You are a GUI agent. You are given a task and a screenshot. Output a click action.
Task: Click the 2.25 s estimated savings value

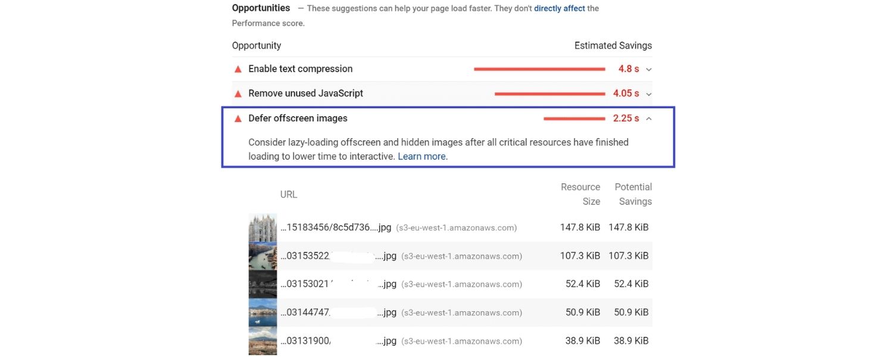(x=626, y=118)
